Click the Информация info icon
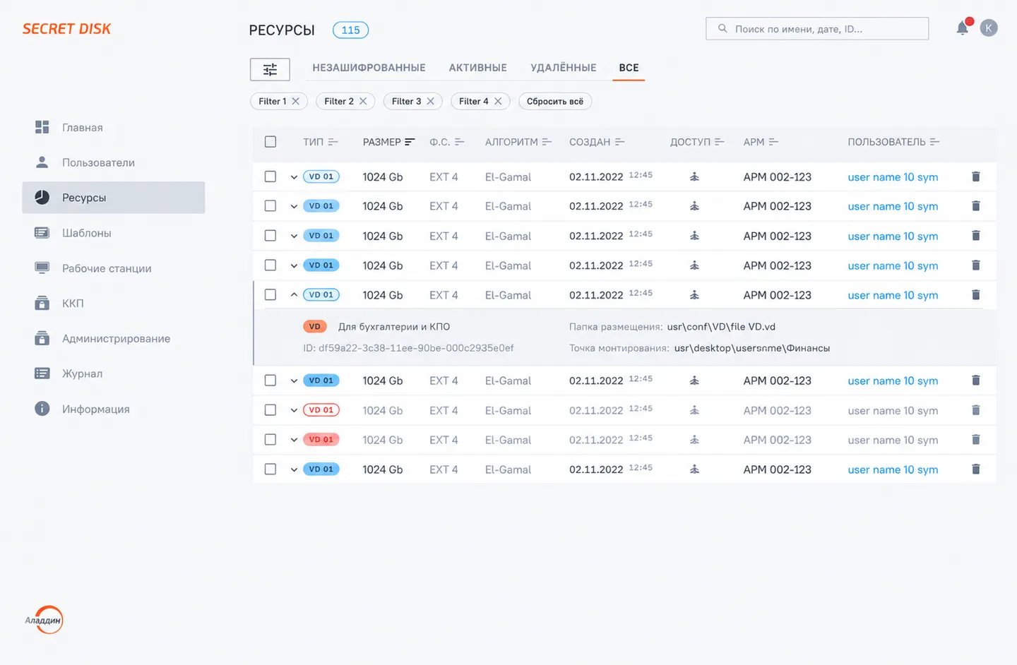The height and width of the screenshot is (665, 1017). pos(42,409)
